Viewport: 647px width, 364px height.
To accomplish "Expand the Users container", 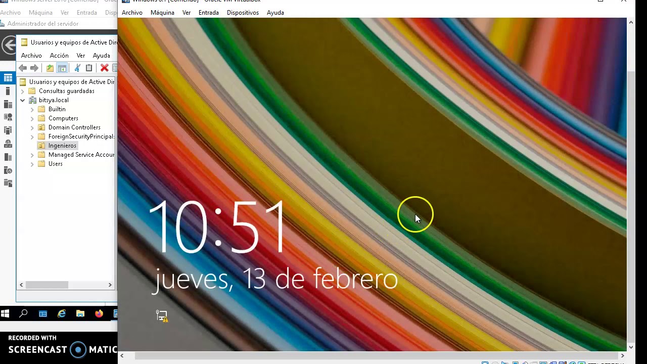I will [x=32, y=164].
